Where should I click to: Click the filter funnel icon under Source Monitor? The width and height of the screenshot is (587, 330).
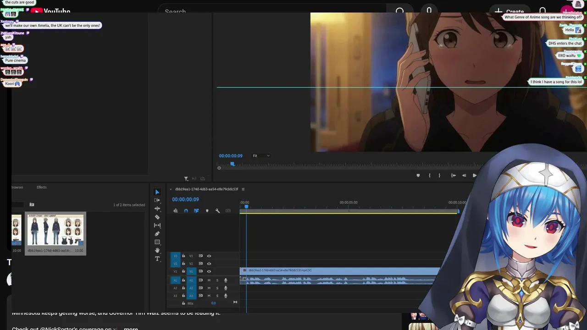point(186,179)
